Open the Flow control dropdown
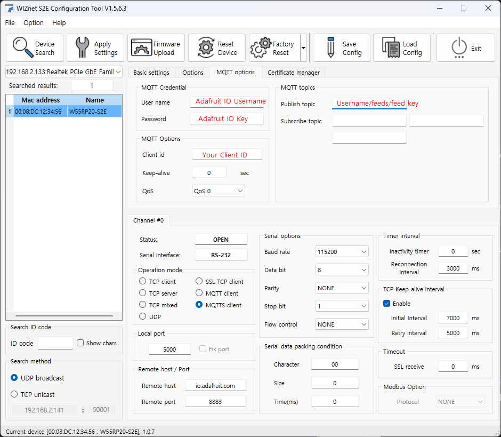501x437 pixels. pyautogui.click(x=342, y=324)
